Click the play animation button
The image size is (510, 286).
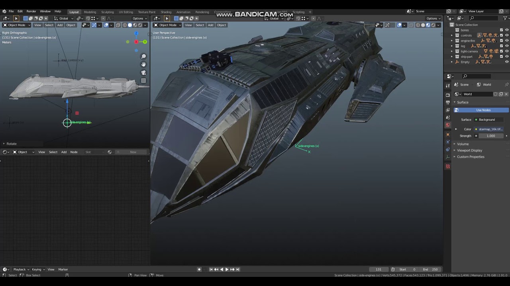[x=227, y=269]
